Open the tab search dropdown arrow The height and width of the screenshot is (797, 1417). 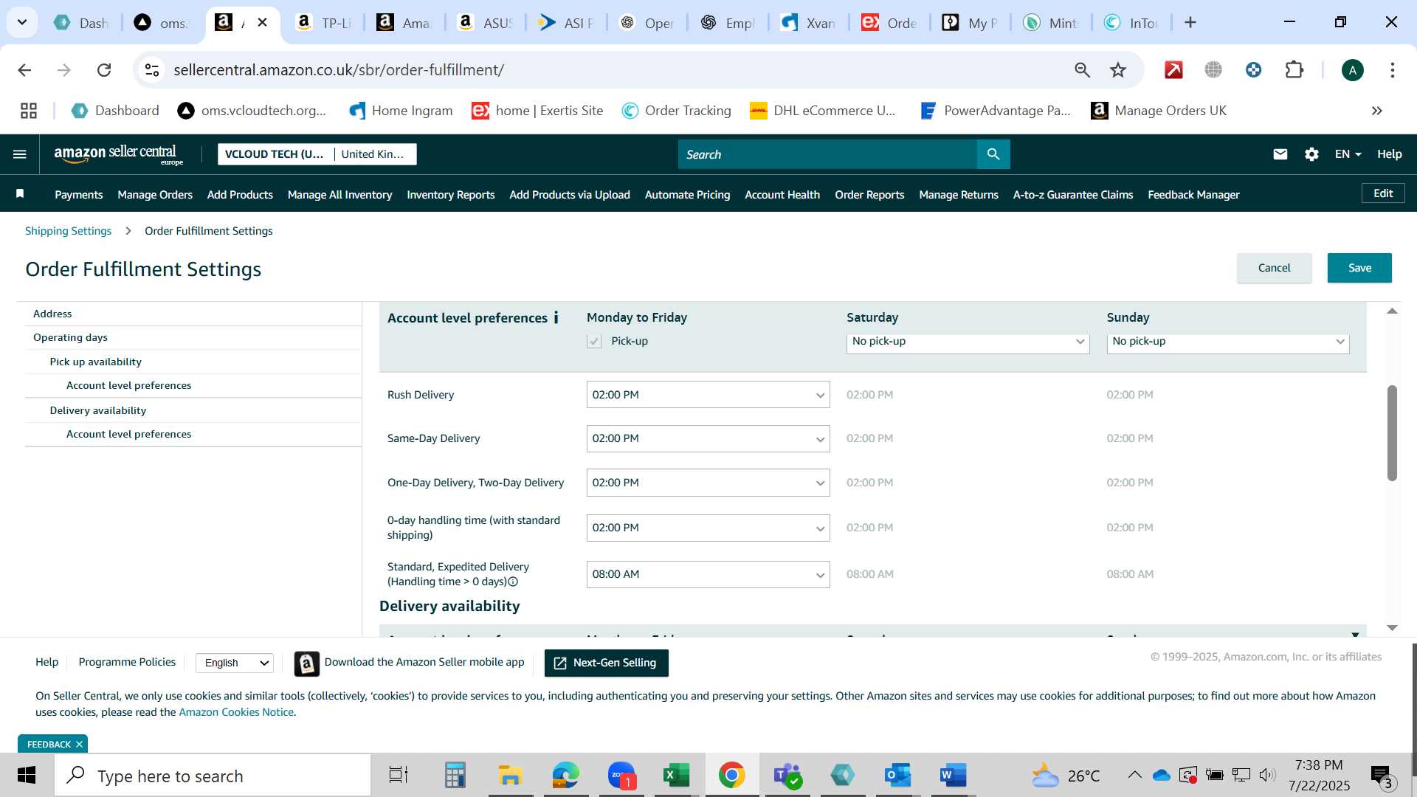[x=22, y=22]
